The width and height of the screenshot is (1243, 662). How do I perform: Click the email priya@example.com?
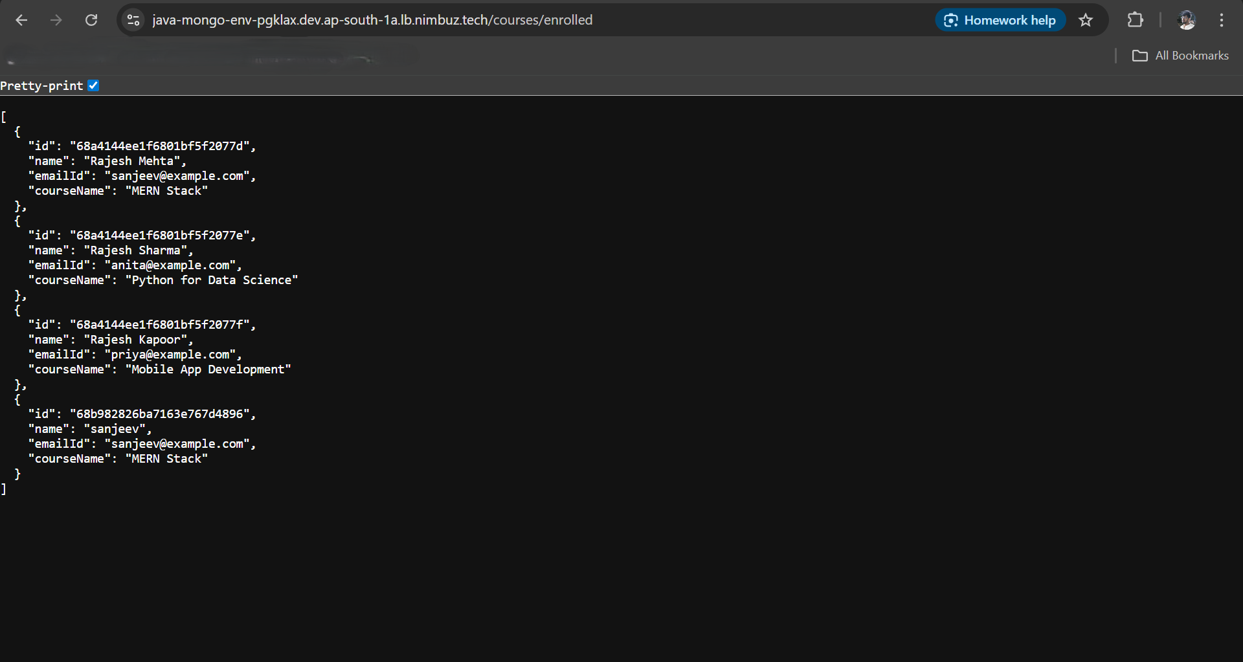[x=172, y=355]
